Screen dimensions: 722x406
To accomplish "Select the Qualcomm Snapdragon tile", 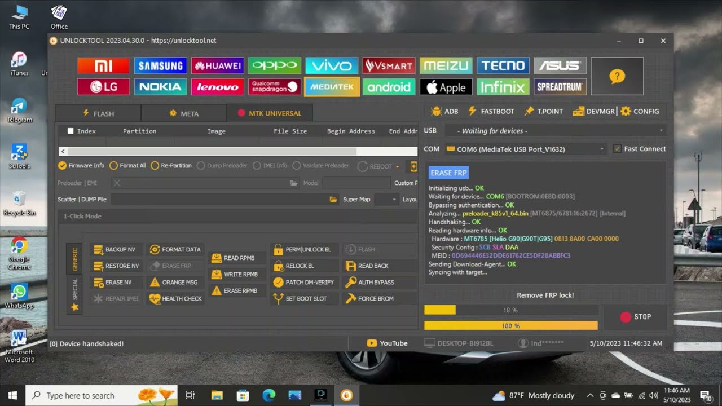I will (275, 87).
